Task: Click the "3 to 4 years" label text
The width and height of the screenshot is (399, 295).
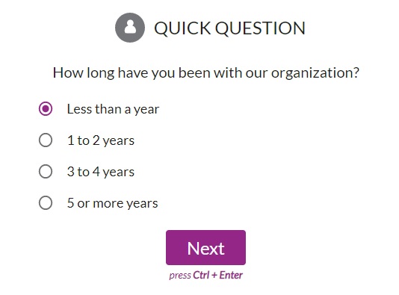Action: [x=101, y=172]
